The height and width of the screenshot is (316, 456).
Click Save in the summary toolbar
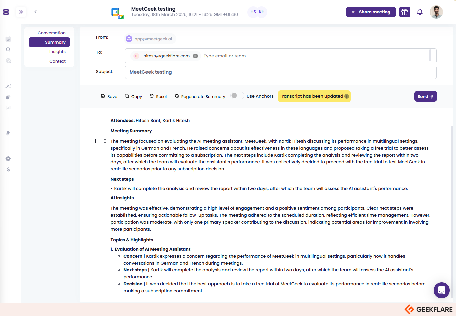point(109,96)
